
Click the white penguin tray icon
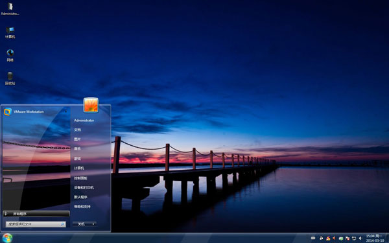tap(322, 238)
